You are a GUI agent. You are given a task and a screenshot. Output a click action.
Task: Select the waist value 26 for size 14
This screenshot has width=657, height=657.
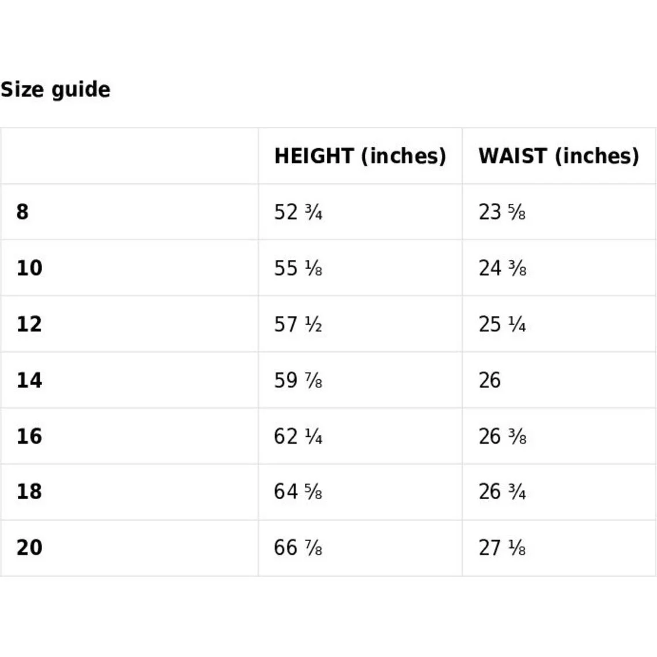[x=489, y=380]
